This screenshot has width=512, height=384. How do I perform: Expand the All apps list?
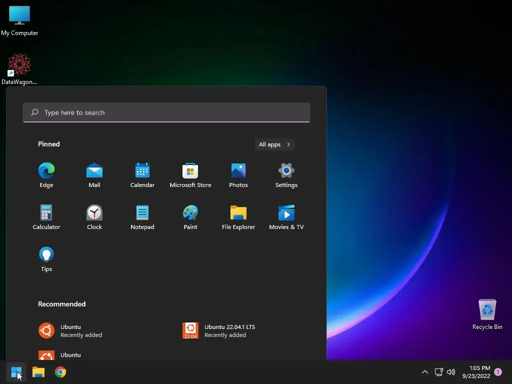pos(274,144)
